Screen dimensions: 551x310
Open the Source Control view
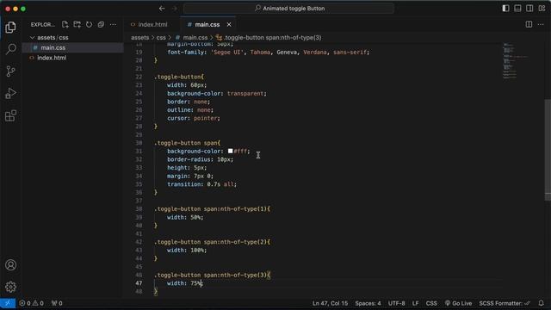(10, 71)
